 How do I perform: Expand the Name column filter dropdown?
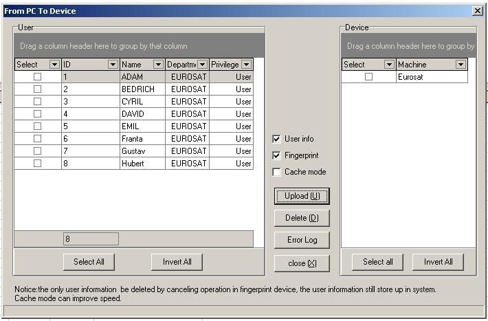point(159,65)
